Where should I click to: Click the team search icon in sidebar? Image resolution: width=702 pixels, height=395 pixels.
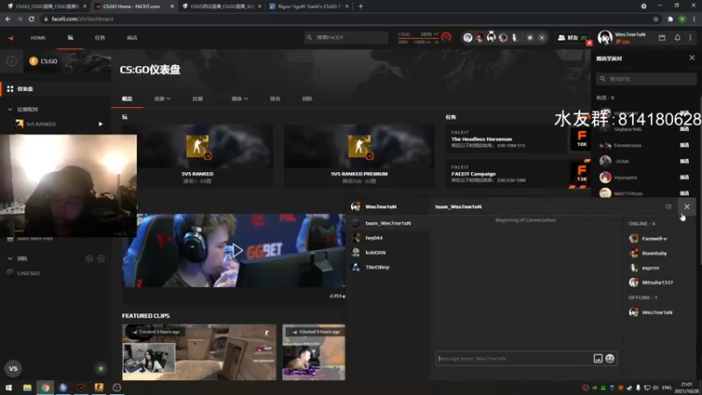(90, 258)
